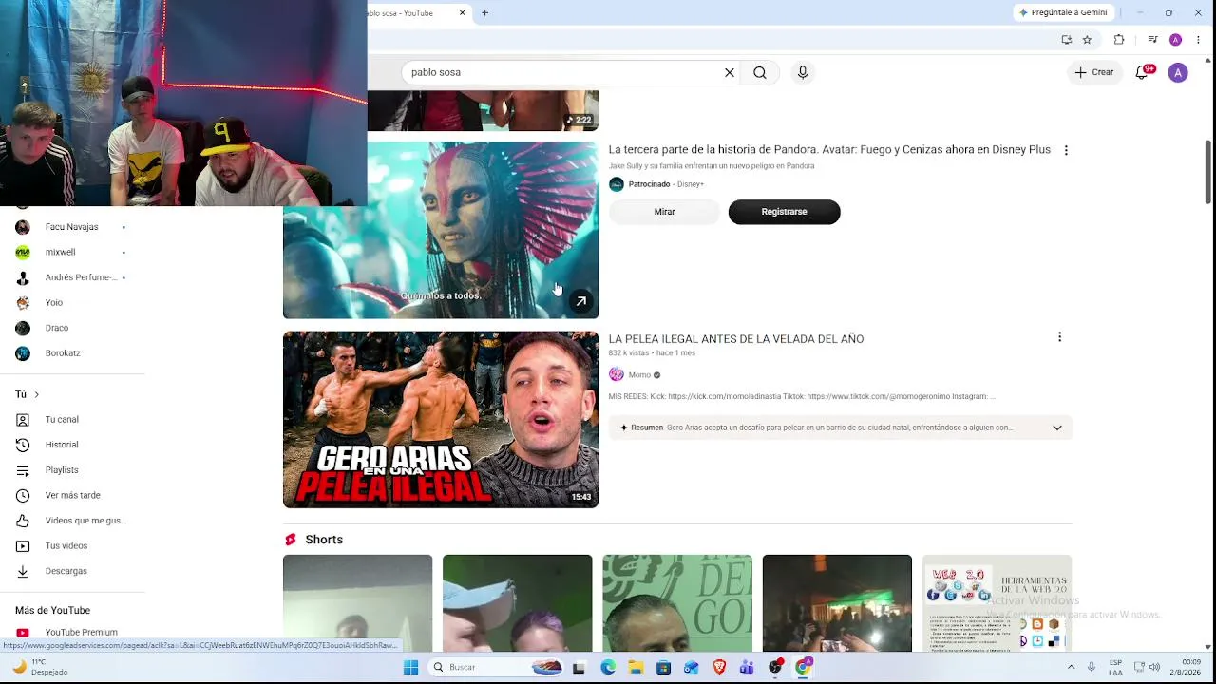
Task: Go to the Momo channel
Action: coord(639,375)
